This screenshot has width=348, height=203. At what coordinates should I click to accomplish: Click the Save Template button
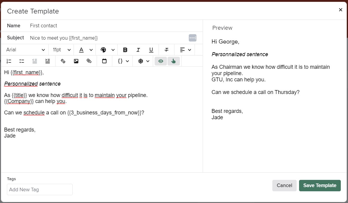click(320, 186)
